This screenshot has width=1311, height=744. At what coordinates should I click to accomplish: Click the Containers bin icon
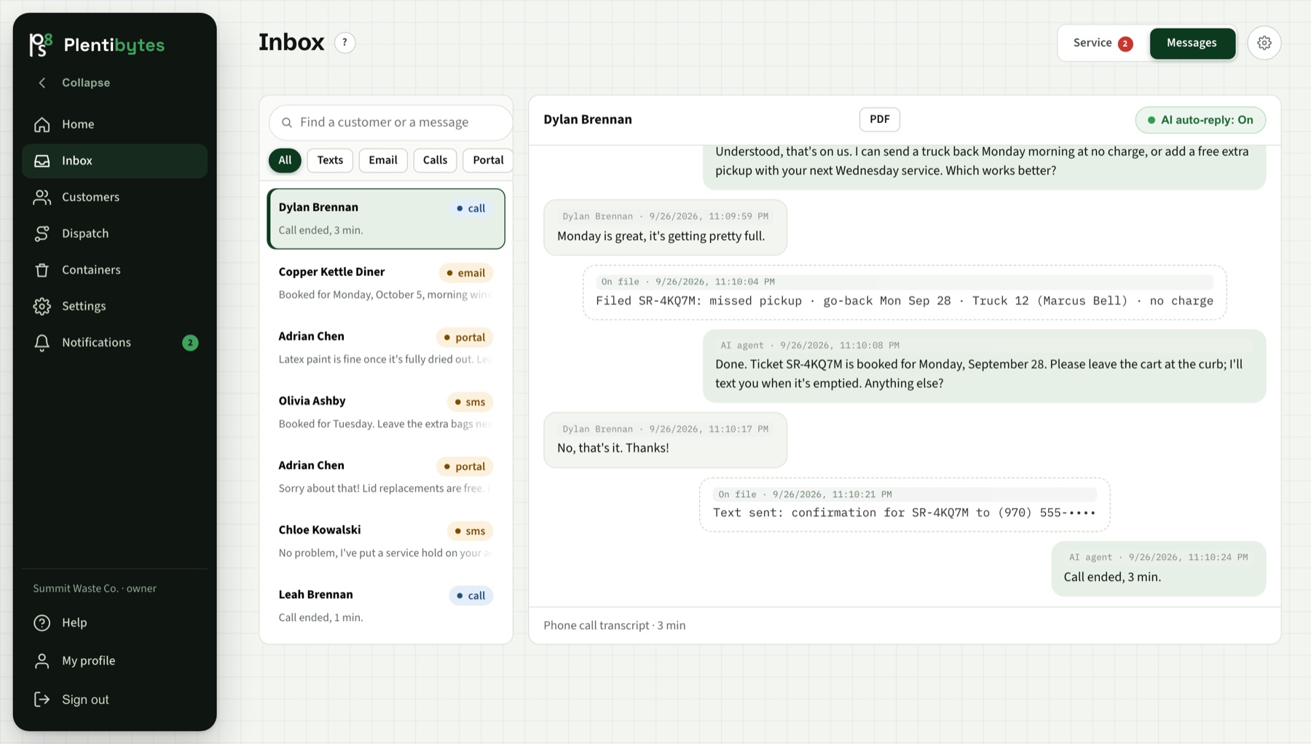[x=42, y=270]
